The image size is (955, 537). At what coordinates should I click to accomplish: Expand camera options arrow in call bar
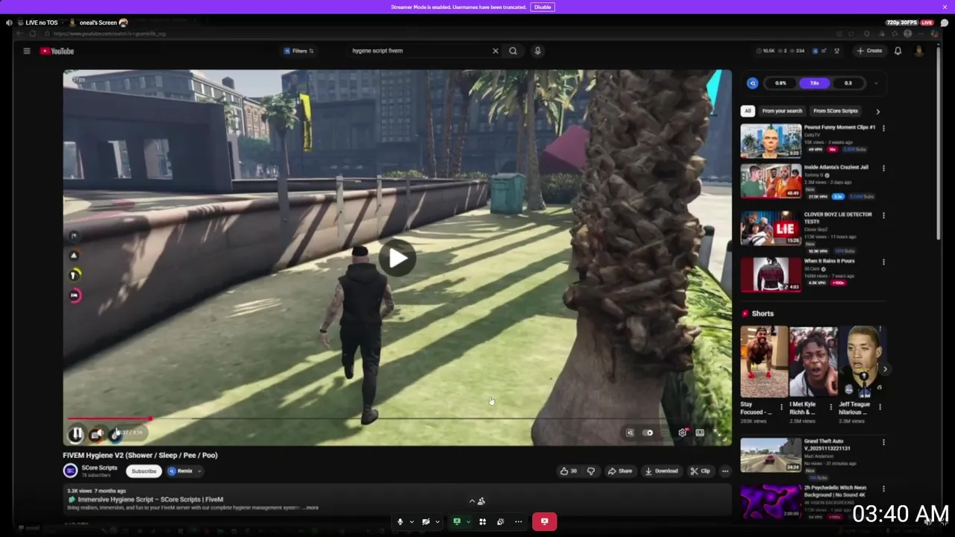pos(437,522)
